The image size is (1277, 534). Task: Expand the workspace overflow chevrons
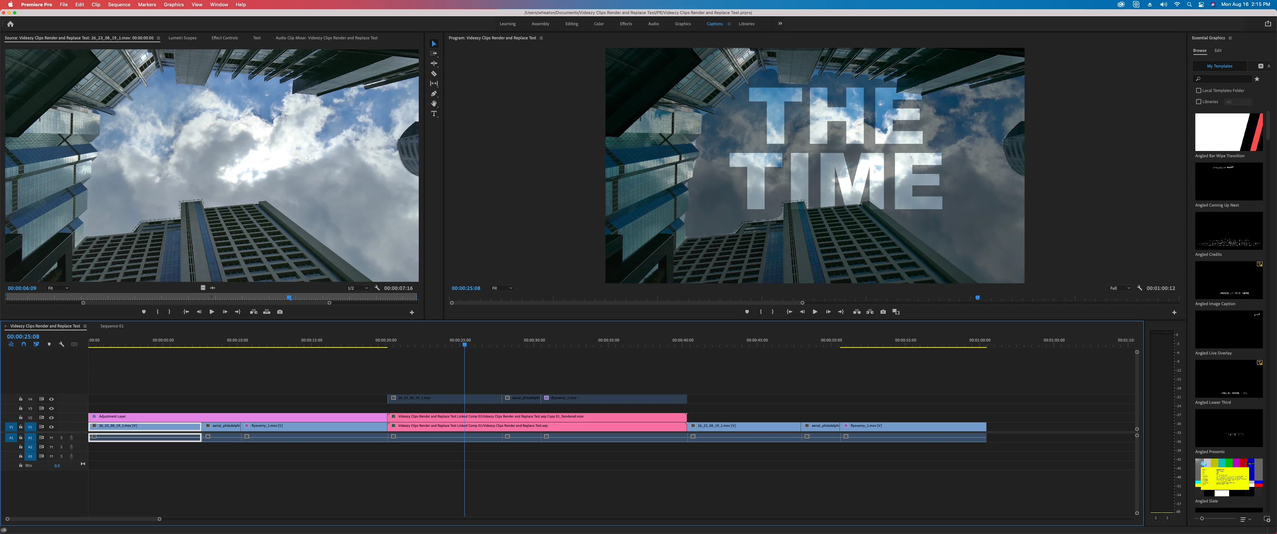pos(780,23)
